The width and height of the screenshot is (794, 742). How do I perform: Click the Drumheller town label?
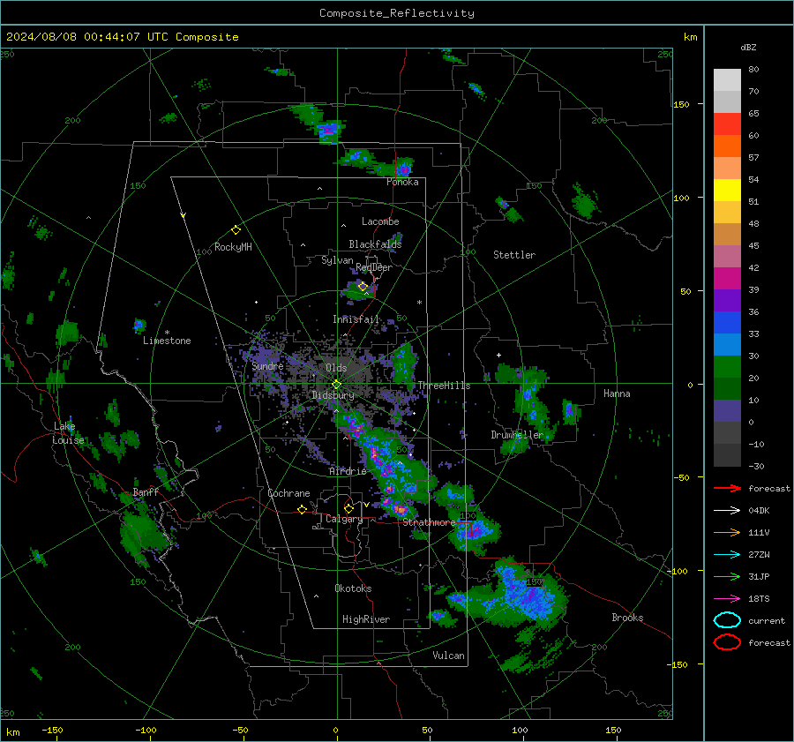coord(517,435)
